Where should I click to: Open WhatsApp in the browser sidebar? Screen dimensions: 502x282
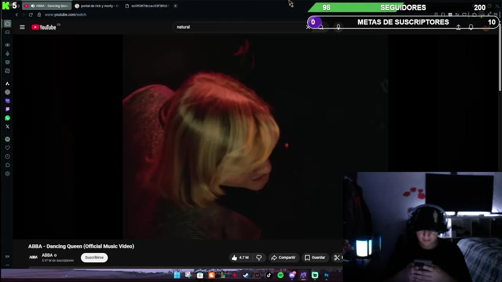7,118
